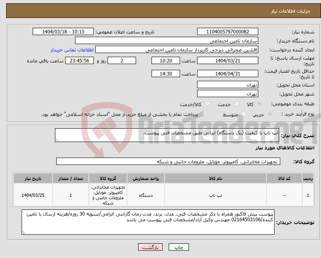Screen dimensions: 321x258
Task: Click the ردیف column header
Action: (x=308, y=178)
